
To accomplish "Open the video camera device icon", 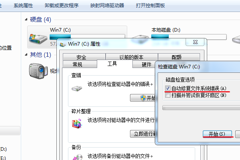I will (38, 71).
